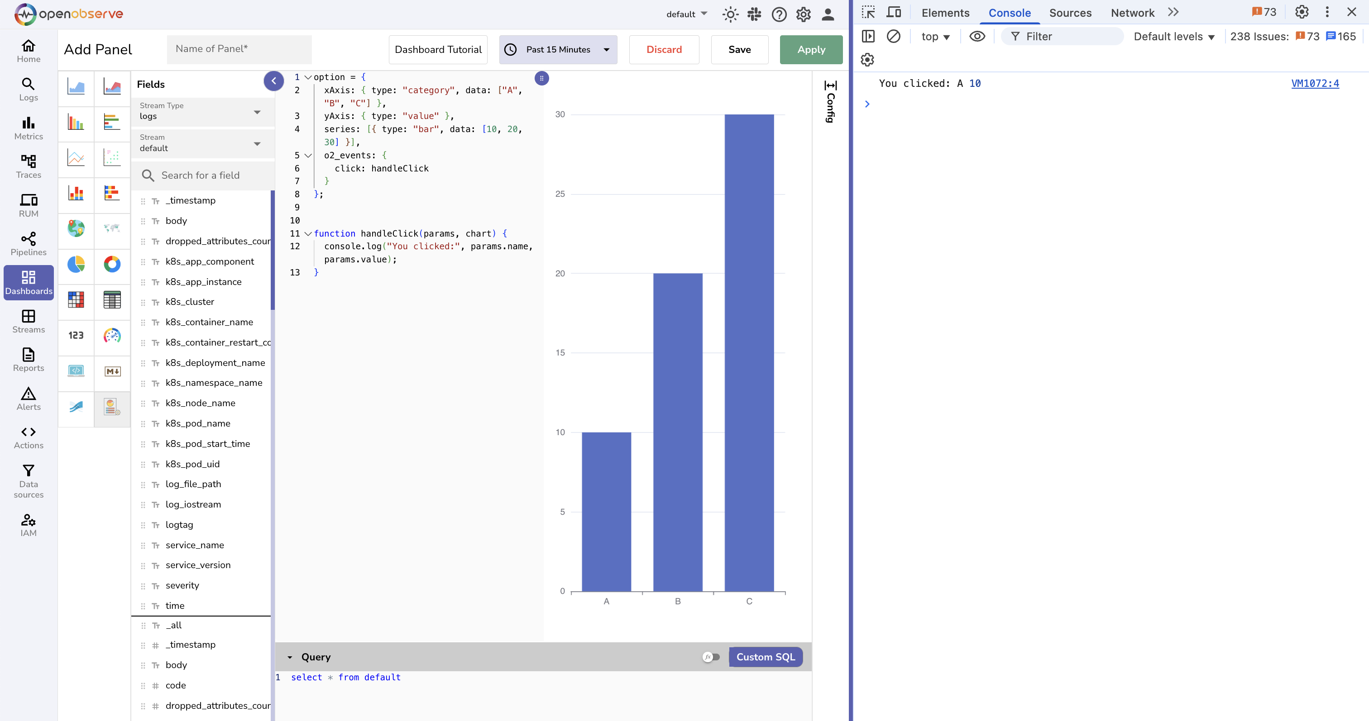Screen dimensions: 1369x721
Task: Pick the markdown panel type
Action: click(112, 372)
